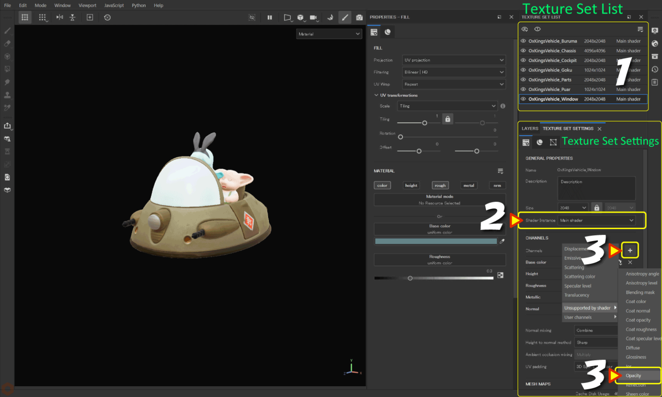Image resolution: width=662 pixels, height=397 pixels.
Task: Switch to Iray rendering mode
Action: point(331,18)
